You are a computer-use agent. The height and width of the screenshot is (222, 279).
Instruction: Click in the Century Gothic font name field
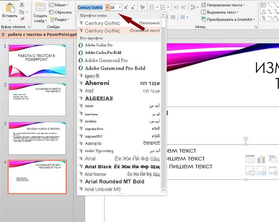tap(90, 7)
